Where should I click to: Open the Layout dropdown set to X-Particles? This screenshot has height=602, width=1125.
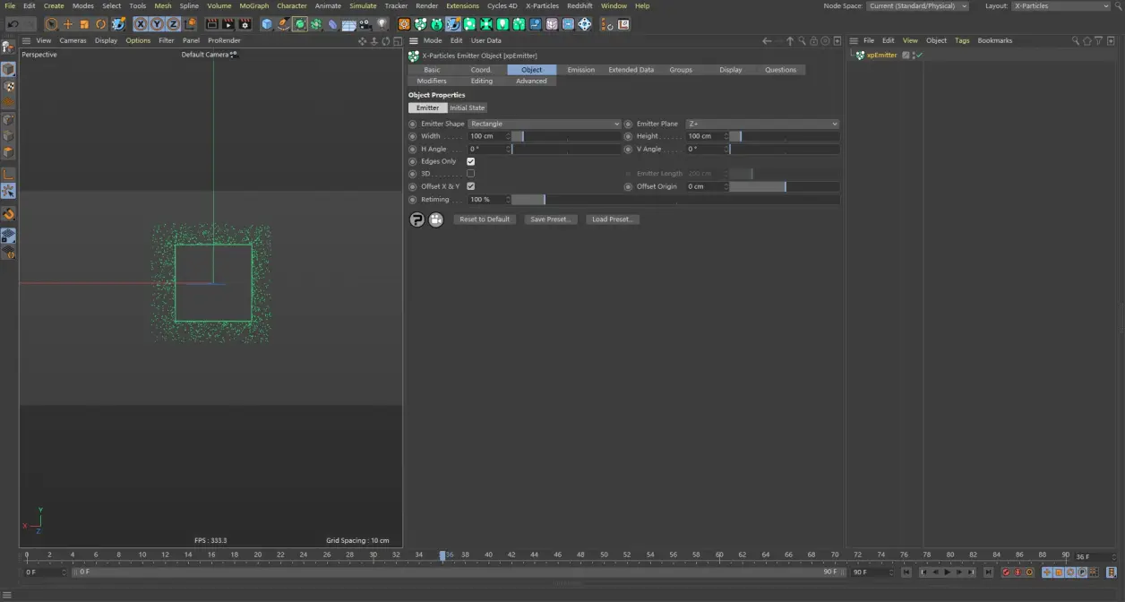click(1061, 5)
